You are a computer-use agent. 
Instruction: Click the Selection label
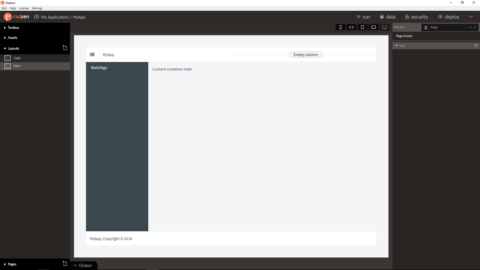399,27
